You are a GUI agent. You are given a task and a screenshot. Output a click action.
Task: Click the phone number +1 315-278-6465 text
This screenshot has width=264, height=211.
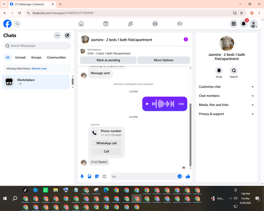[x=111, y=135]
